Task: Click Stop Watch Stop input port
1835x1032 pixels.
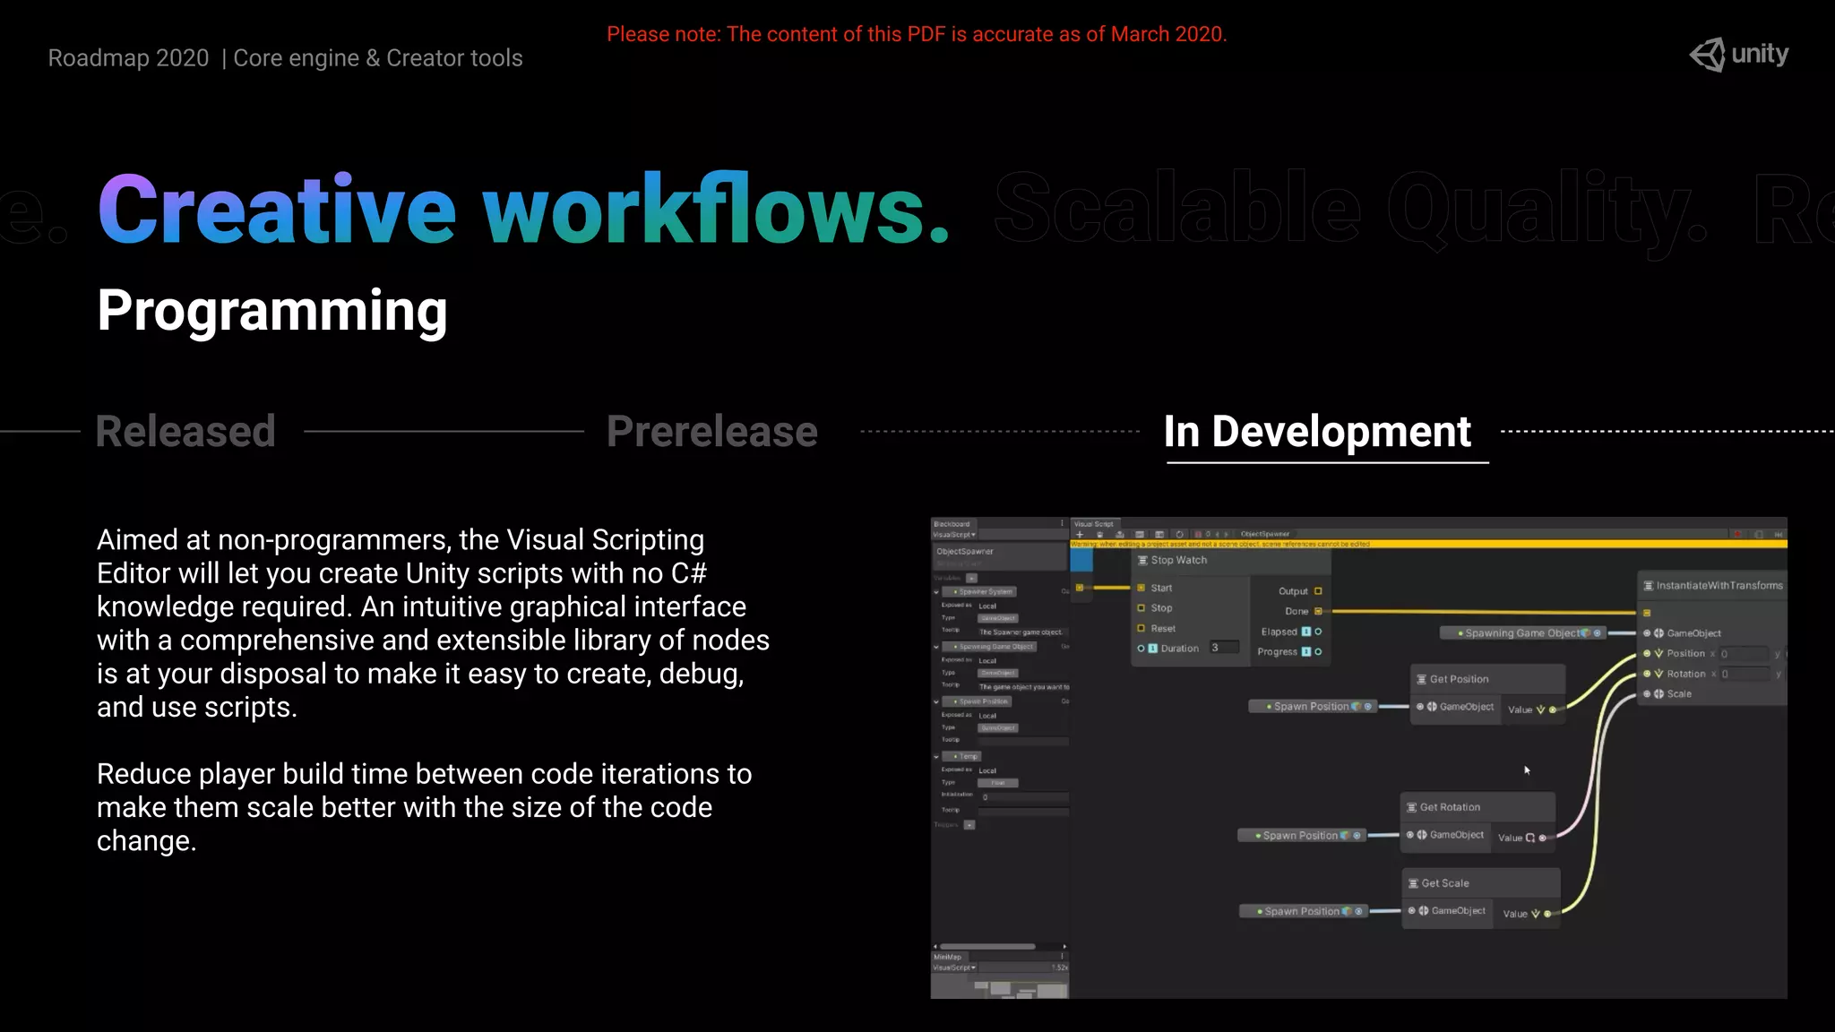Action: pyautogui.click(x=1141, y=608)
